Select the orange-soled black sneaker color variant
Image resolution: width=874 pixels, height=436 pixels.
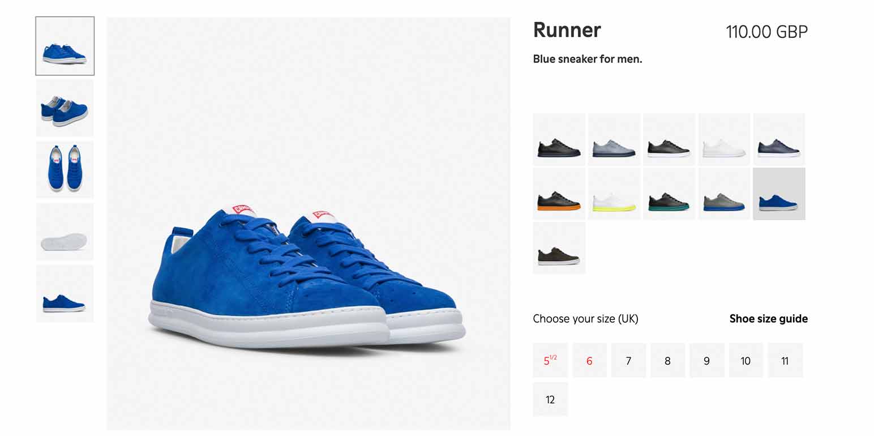(559, 194)
